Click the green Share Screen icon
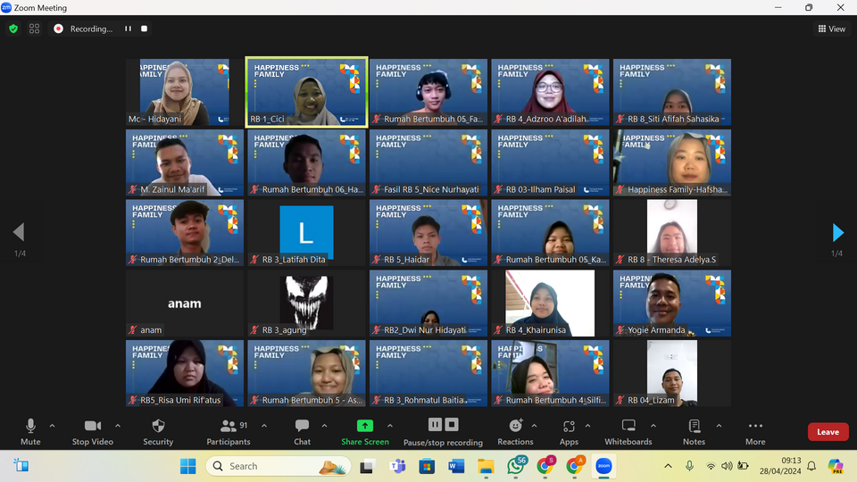This screenshot has width=857, height=482. point(364,427)
